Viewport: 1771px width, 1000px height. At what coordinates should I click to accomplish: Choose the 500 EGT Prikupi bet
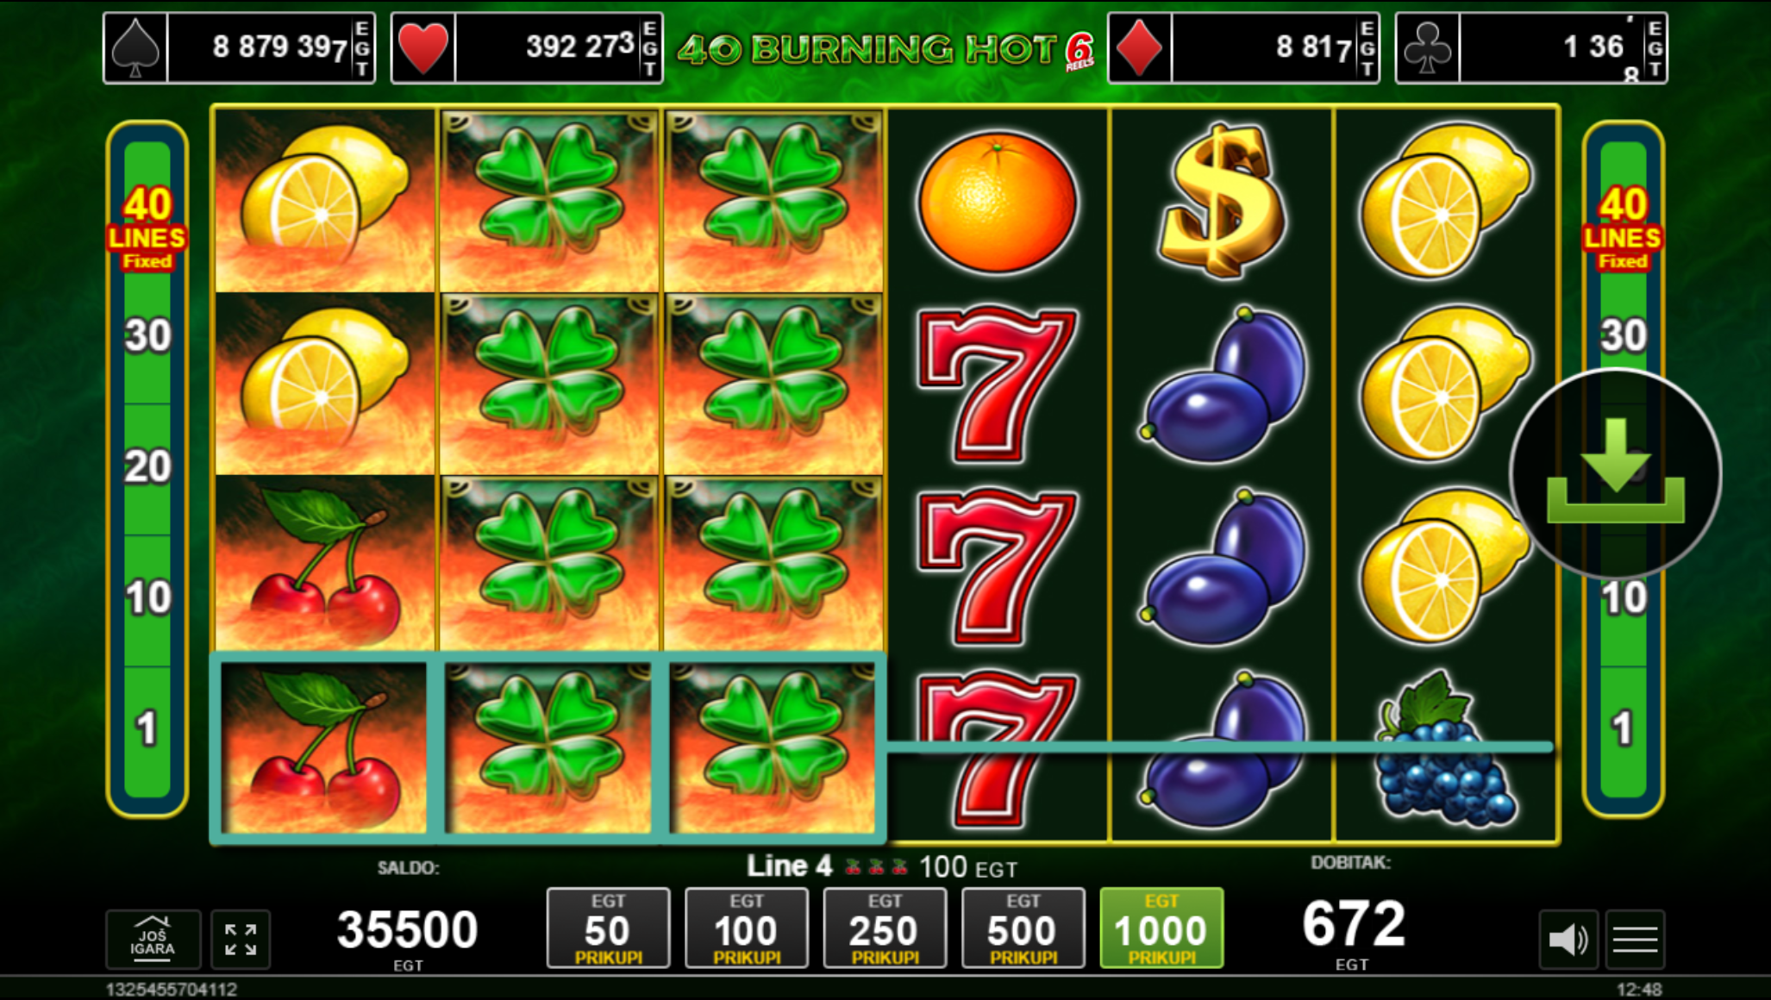pyautogui.click(x=1023, y=928)
